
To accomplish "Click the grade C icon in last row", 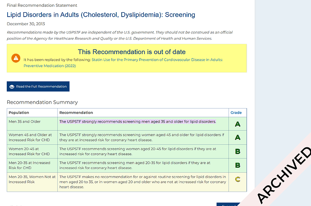I will [238, 180].
